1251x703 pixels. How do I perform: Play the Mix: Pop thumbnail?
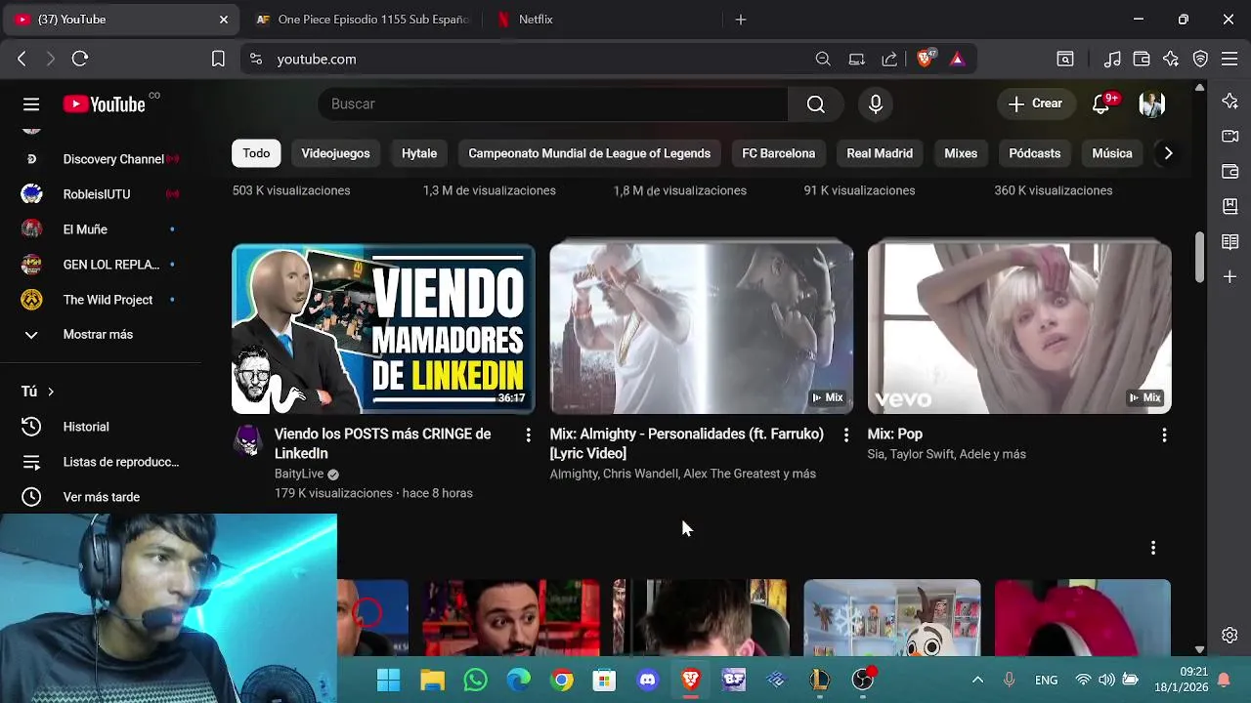coord(1019,329)
